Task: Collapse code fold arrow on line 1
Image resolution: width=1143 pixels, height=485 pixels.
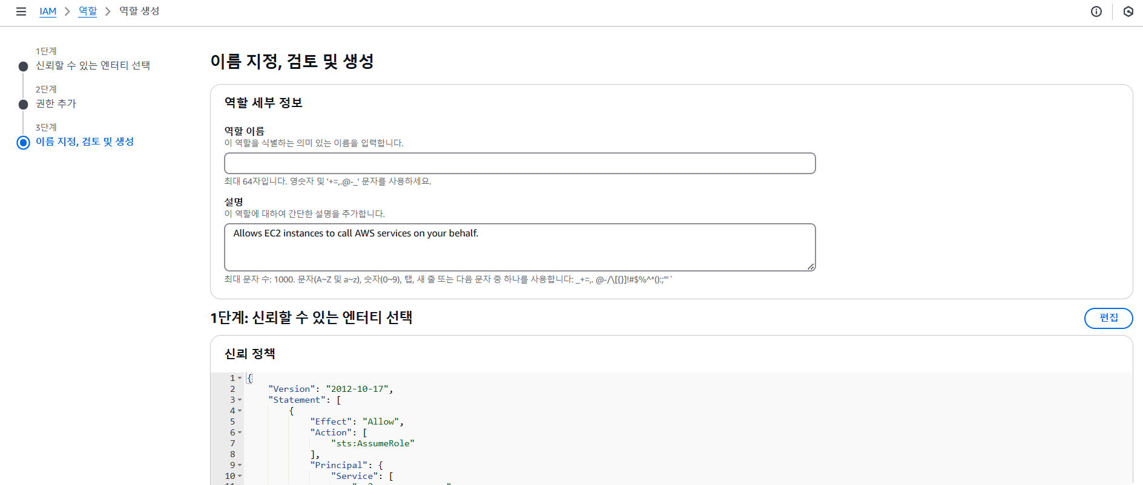Action: point(240,378)
